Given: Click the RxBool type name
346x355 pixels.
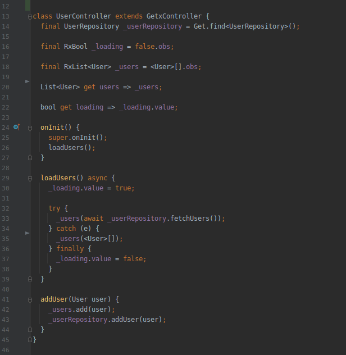Looking at the screenshot, I should (76, 47).
